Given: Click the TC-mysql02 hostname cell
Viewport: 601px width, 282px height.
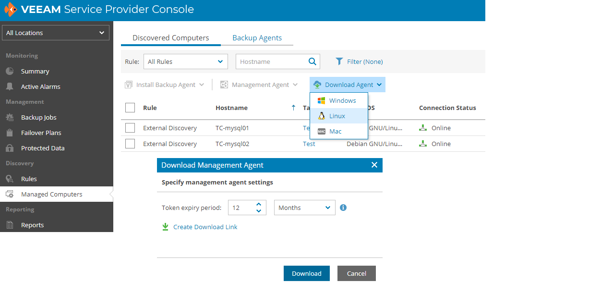Looking at the screenshot, I should point(232,144).
